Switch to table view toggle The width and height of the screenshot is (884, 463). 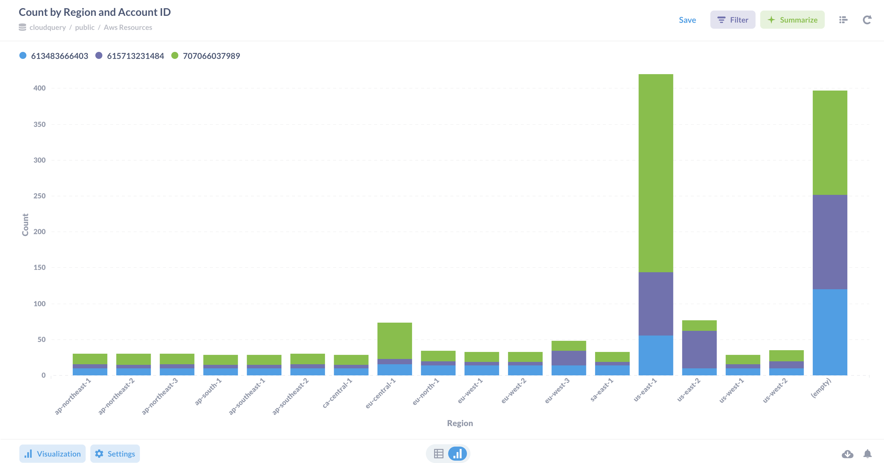(x=438, y=454)
